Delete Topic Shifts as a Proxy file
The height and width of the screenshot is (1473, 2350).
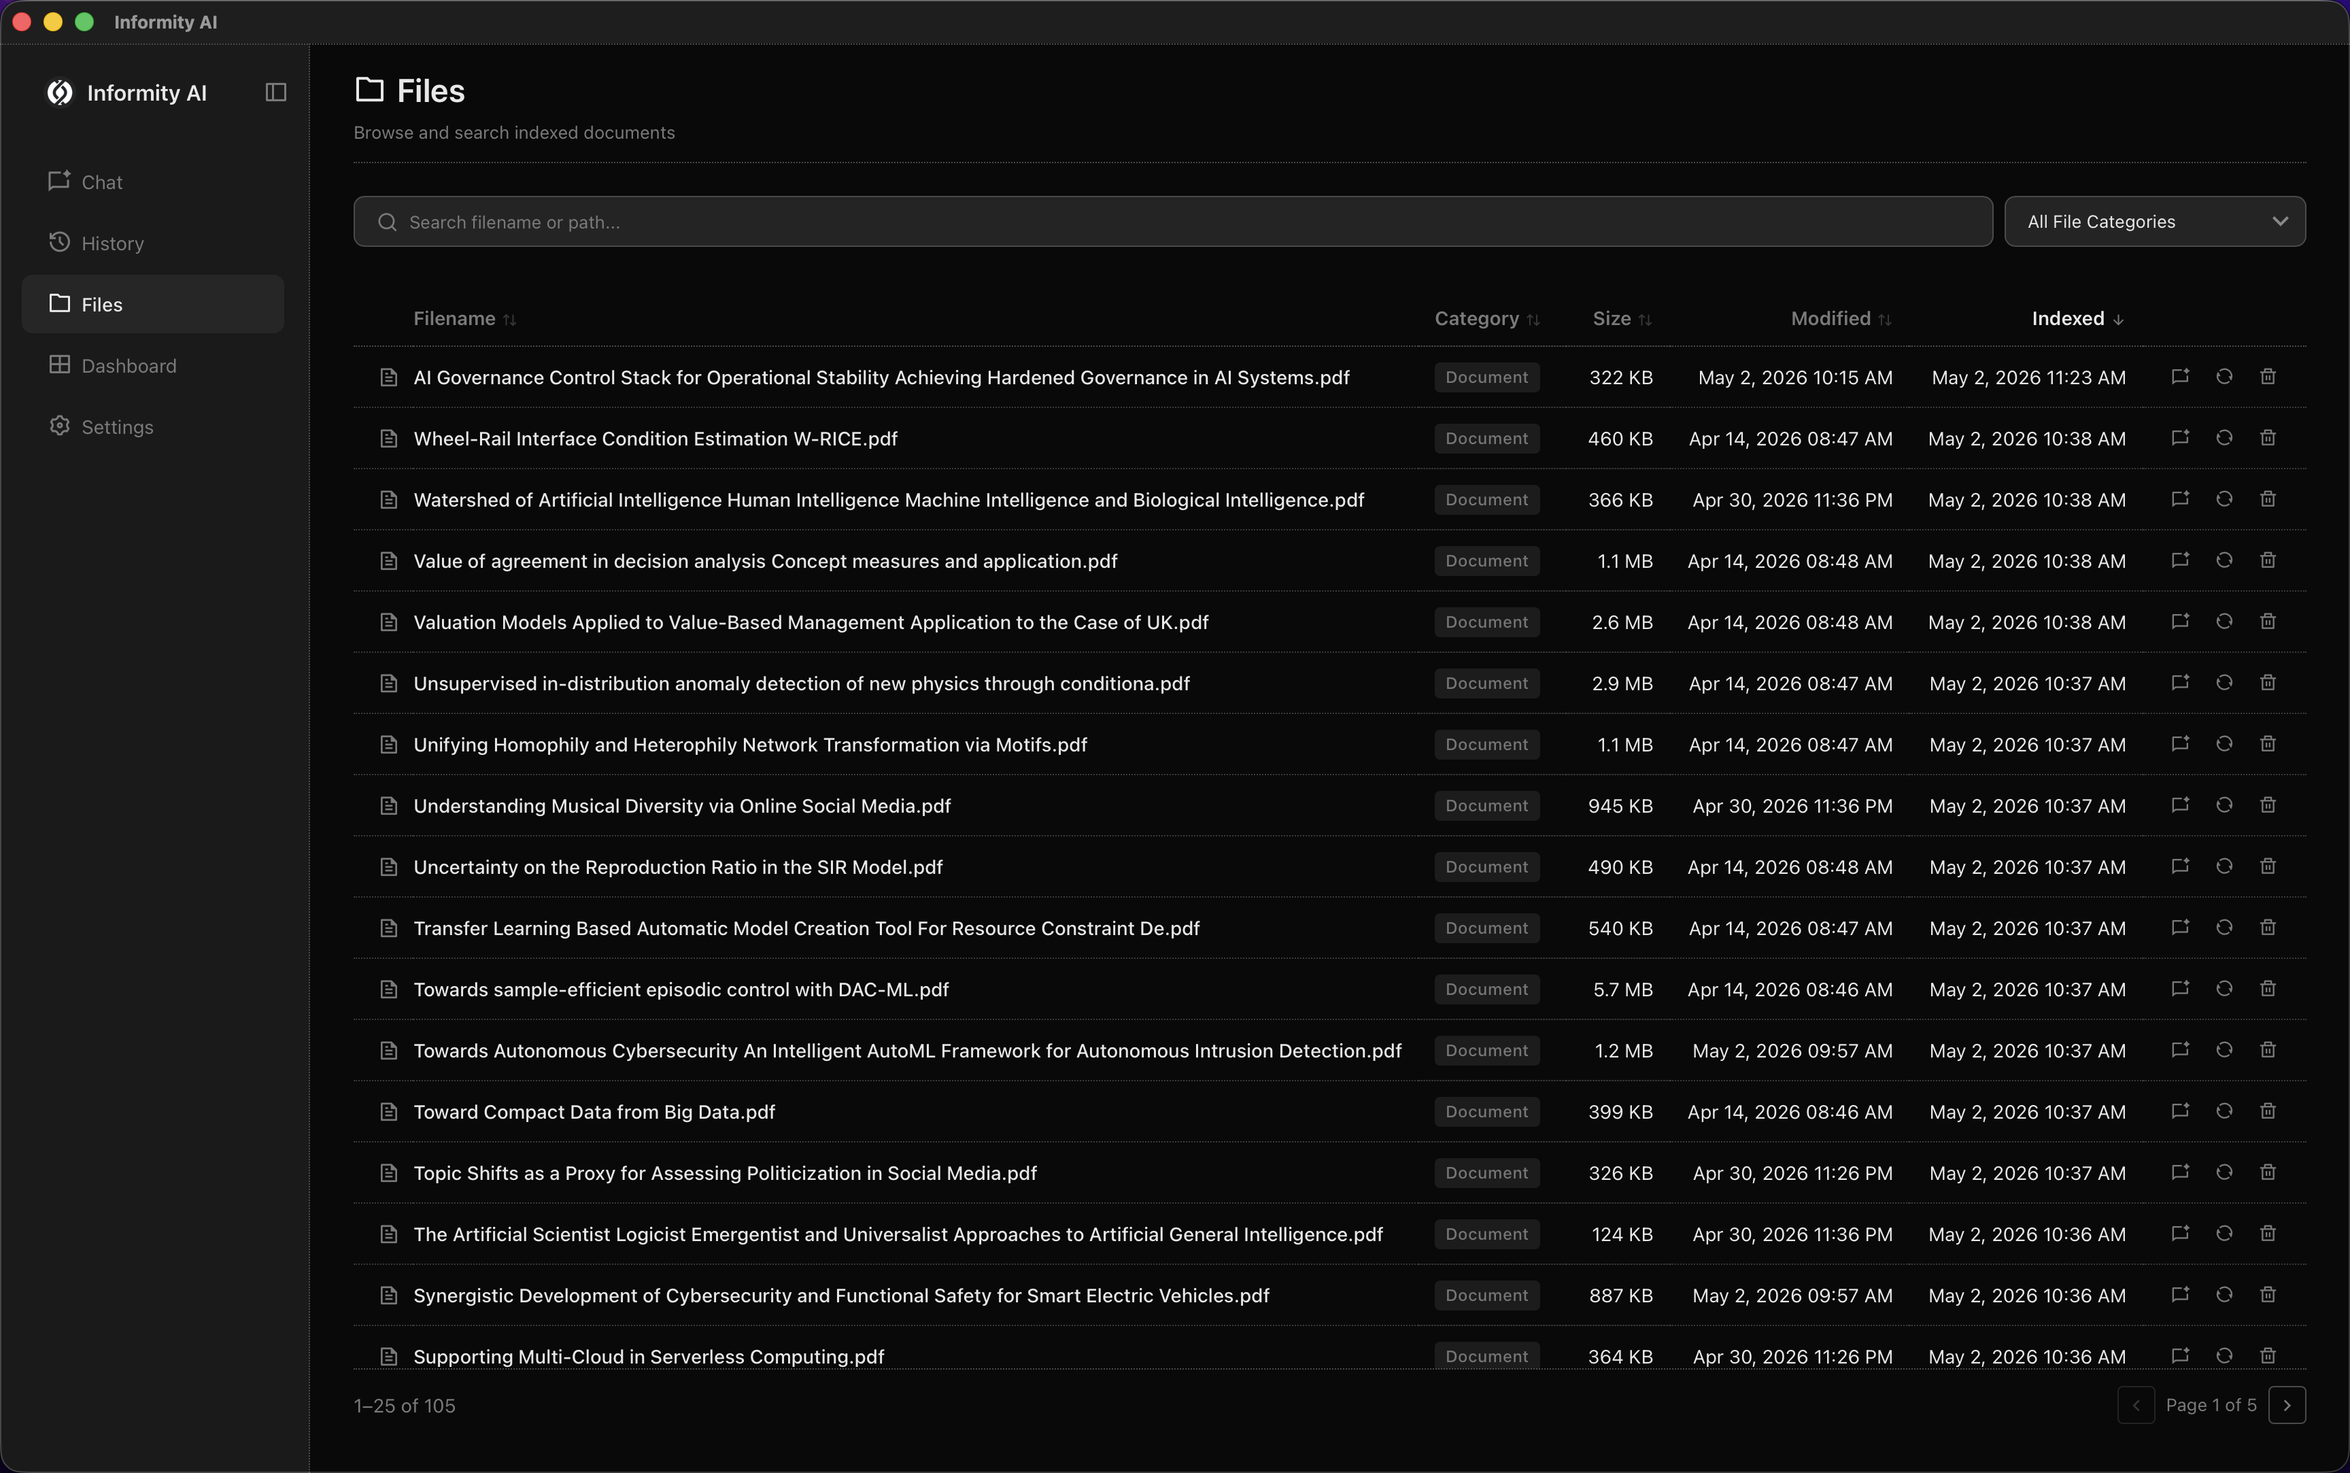(2268, 1173)
